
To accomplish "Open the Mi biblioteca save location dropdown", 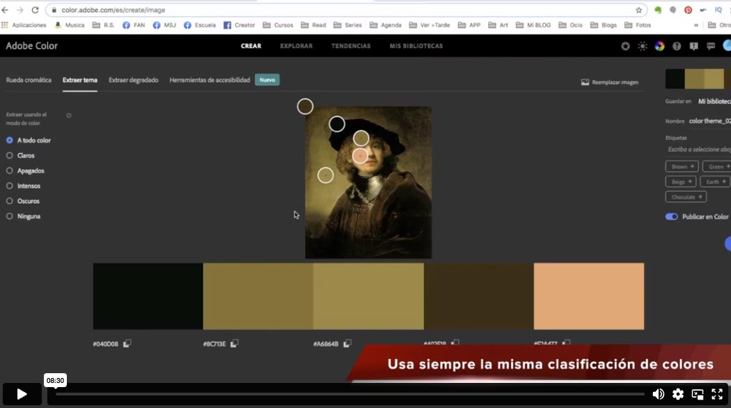I will [x=714, y=101].
